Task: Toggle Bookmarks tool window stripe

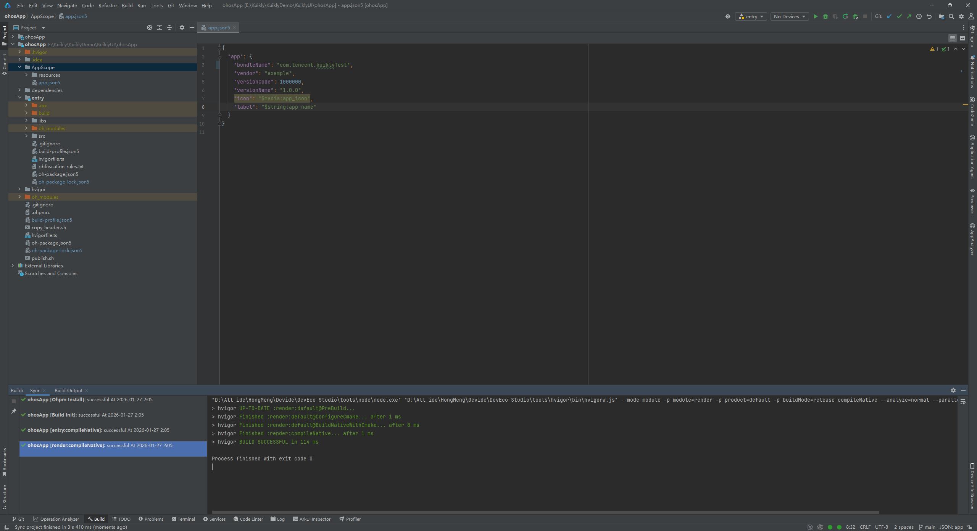Action: (x=5, y=462)
